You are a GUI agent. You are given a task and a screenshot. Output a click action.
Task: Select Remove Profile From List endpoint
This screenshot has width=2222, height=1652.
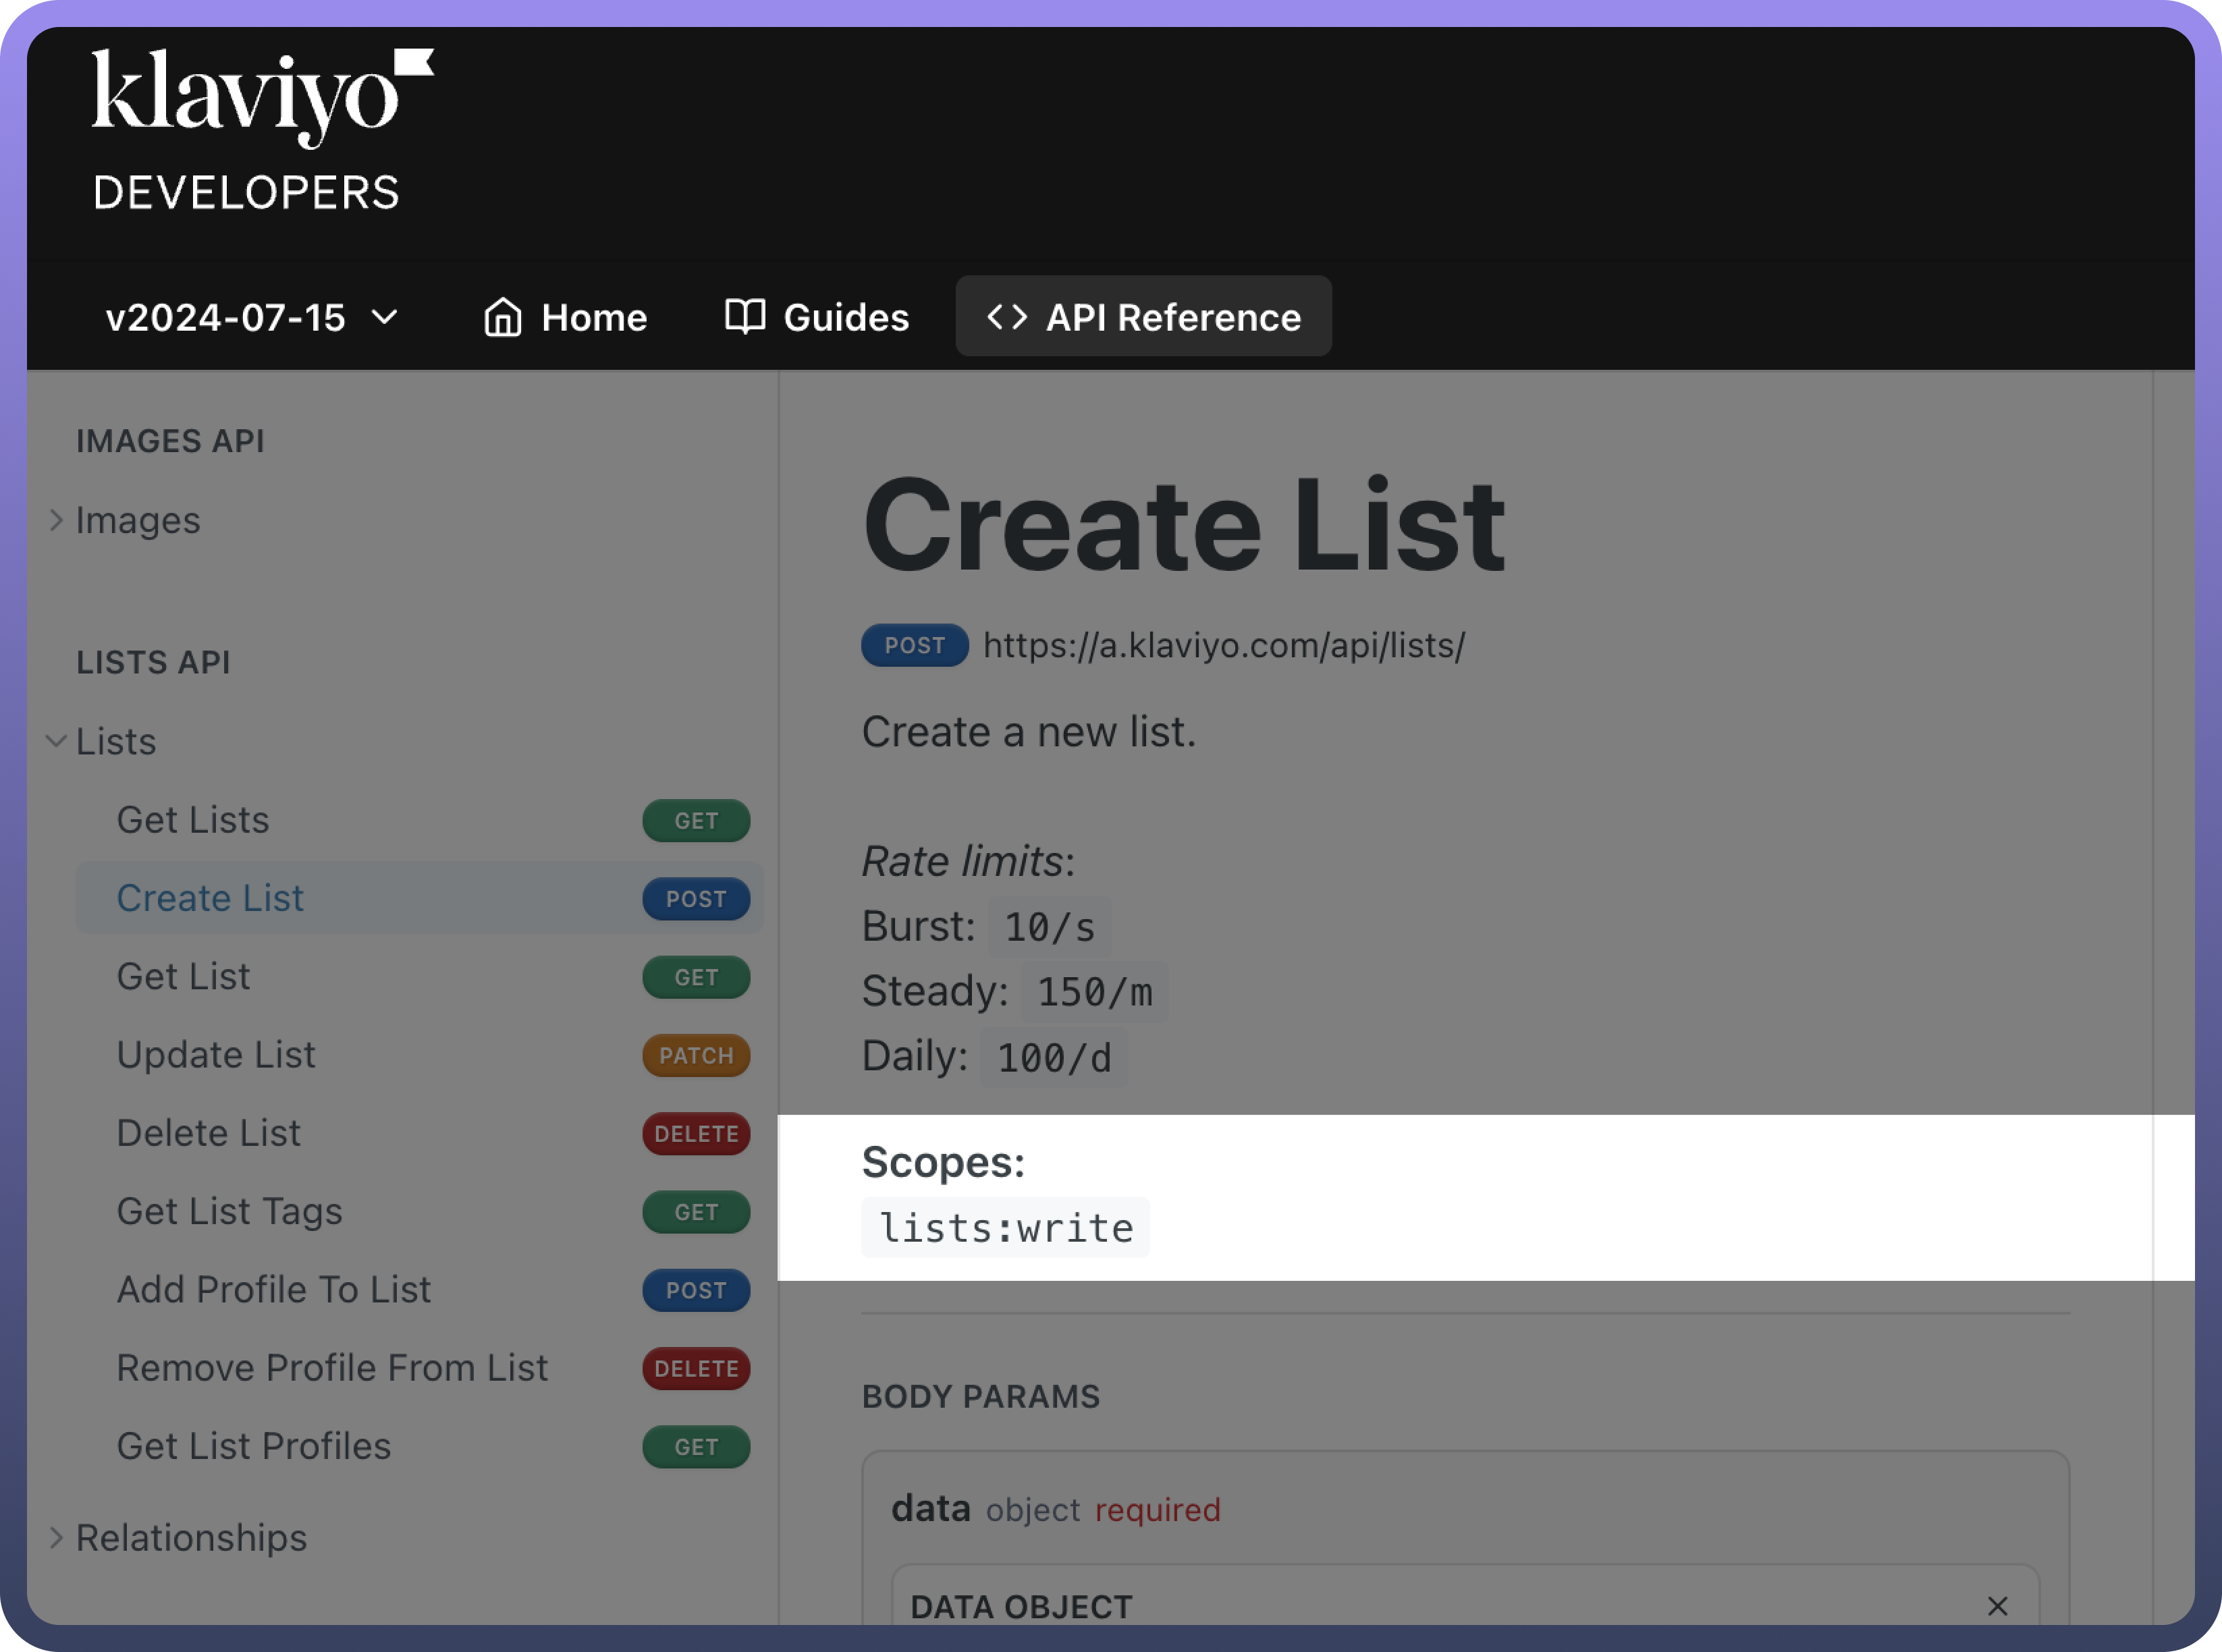(332, 1368)
